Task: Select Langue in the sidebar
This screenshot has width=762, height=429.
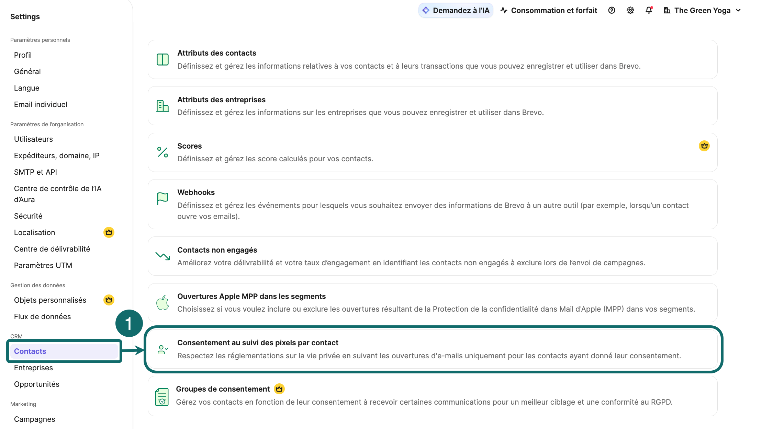Action: click(27, 88)
